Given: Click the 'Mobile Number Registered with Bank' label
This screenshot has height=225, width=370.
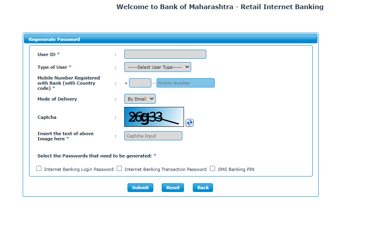Looking at the screenshot, I should coord(69,83).
